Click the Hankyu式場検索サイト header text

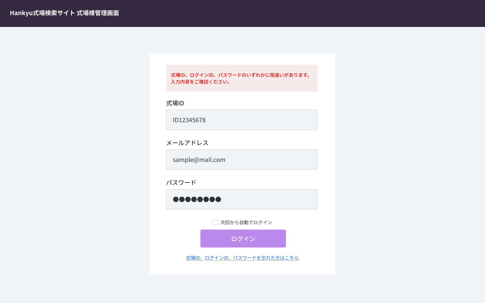pyautogui.click(x=42, y=13)
